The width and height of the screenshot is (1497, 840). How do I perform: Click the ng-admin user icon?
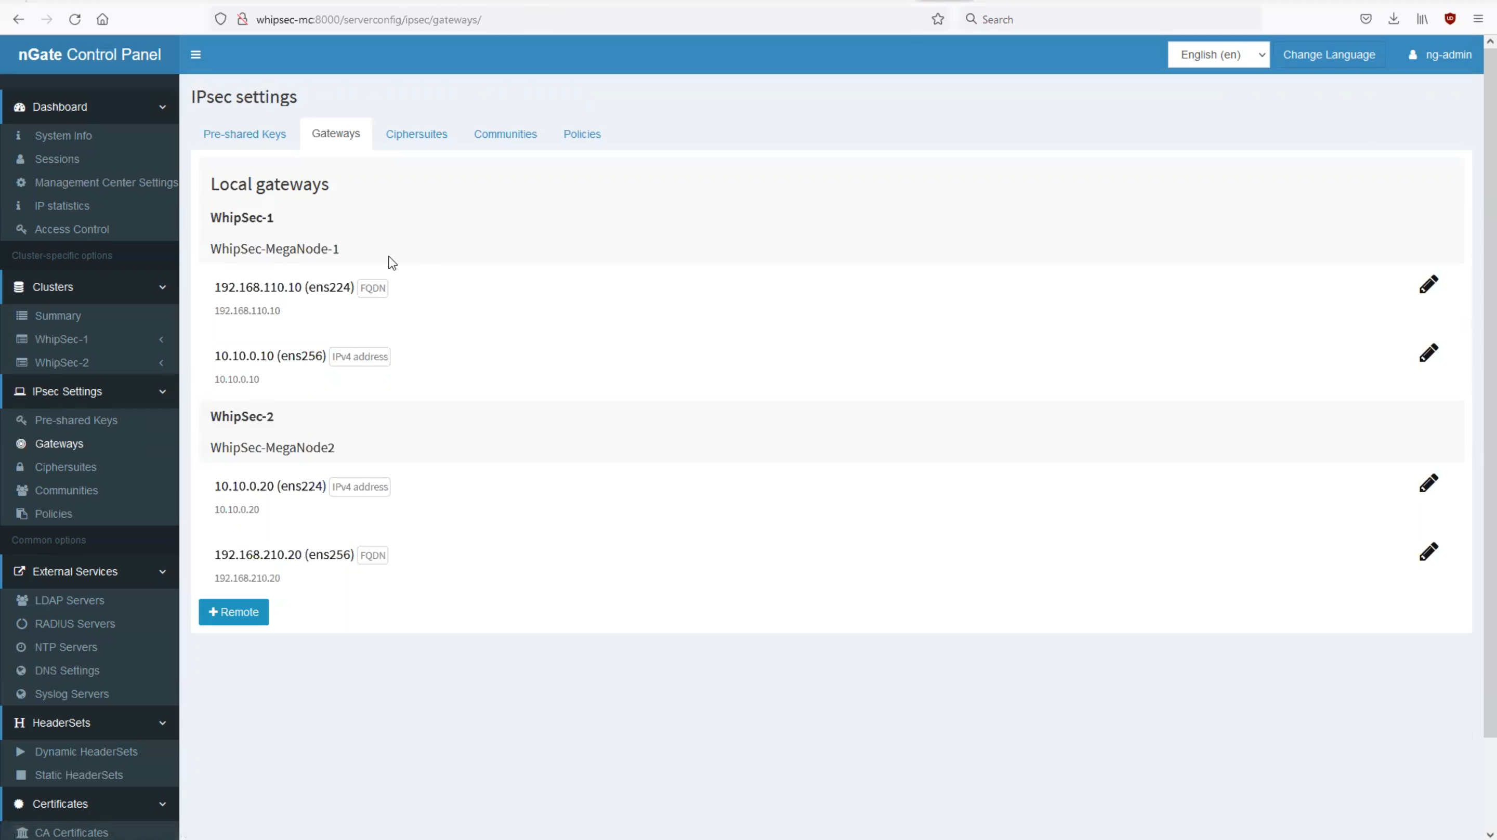1412,55
